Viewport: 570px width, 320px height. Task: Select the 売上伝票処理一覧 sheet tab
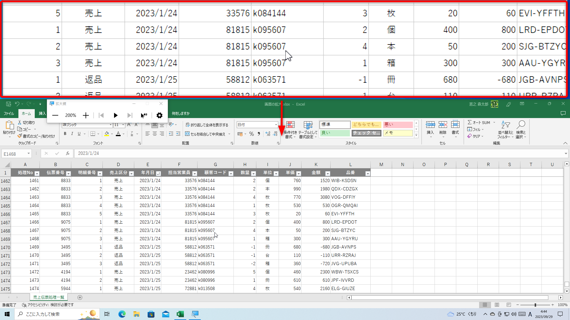(x=49, y=297)
